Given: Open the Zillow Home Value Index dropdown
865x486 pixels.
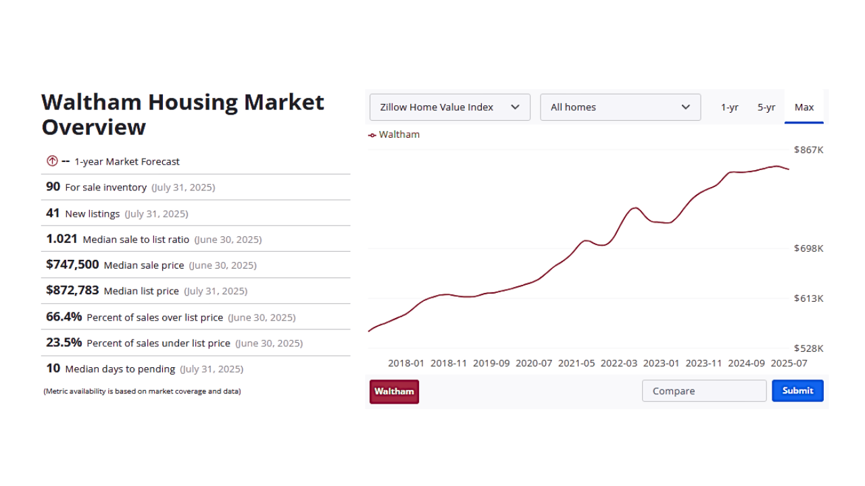Looking at the screenshot, I should point(450,107).
